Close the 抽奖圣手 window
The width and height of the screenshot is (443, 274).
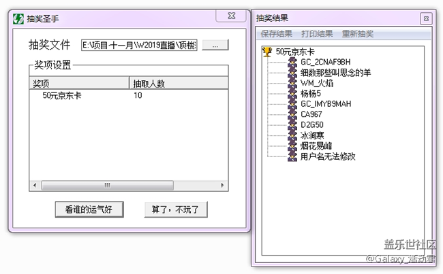(232, 16)
